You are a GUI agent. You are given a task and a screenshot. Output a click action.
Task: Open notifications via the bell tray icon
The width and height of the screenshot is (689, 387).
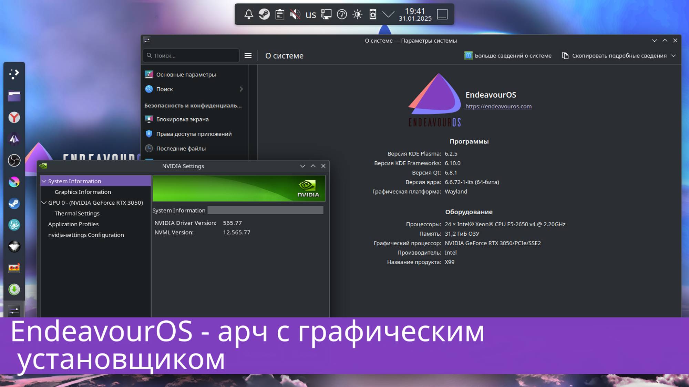[248, 14]
